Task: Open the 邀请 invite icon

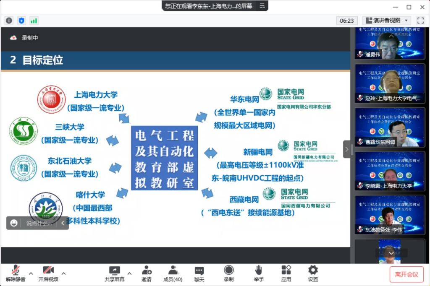Action: [x=146, y=274]
